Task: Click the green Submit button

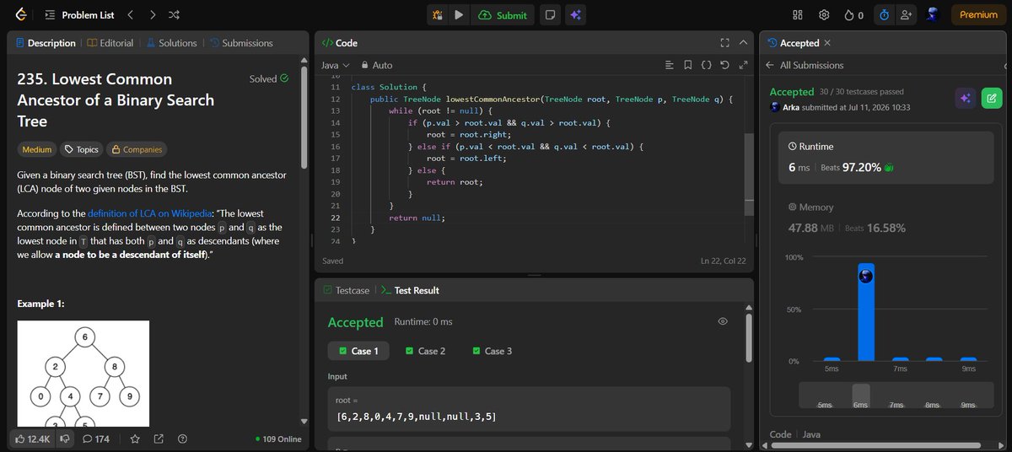Action: coord(503,15)
